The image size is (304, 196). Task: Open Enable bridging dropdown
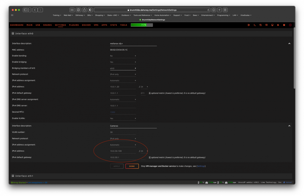(123, 62)
